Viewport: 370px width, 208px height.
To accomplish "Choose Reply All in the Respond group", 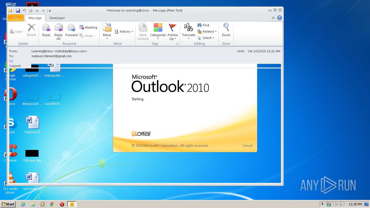I will (x=58, y=32).
